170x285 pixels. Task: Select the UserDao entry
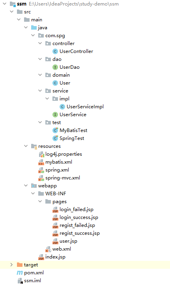coord(69,67)
